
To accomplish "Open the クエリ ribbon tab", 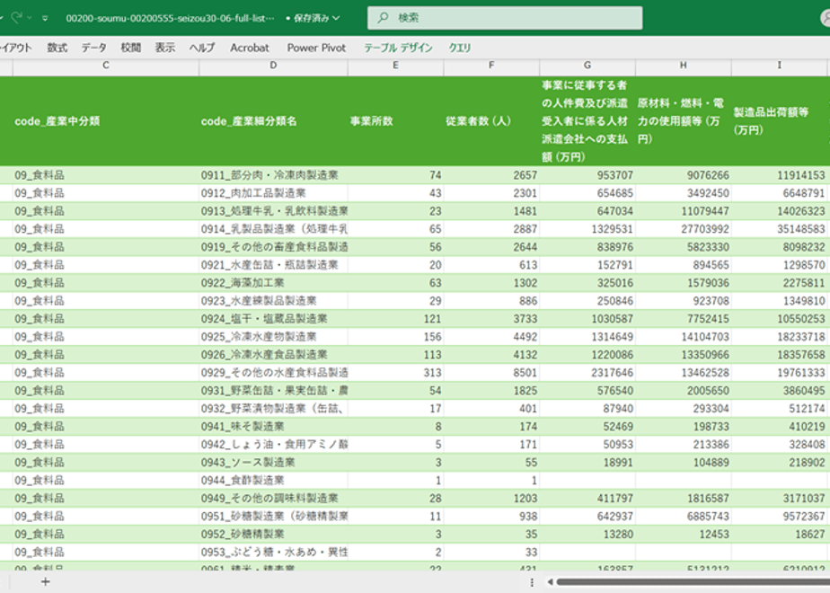I will 460,48.
